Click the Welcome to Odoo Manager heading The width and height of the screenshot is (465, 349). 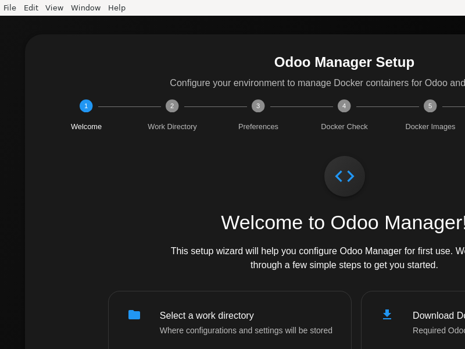(343, 223)
